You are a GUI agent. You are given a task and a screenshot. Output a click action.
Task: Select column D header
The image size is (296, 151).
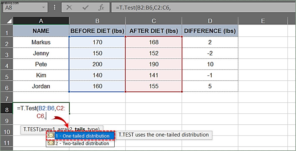coord(210,21)
